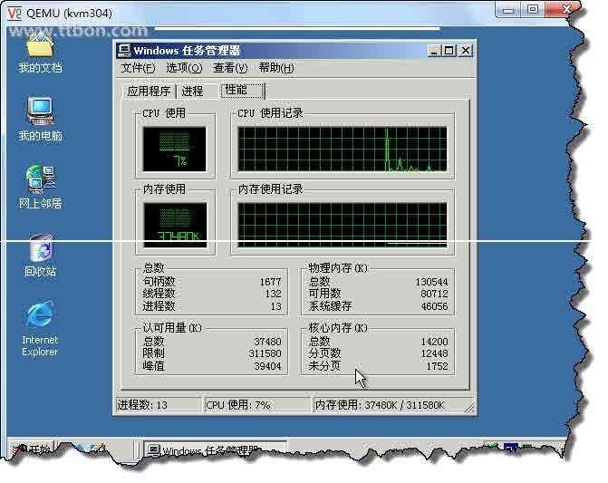Maximize the Windows 任务管理器 window

(449, 51)
